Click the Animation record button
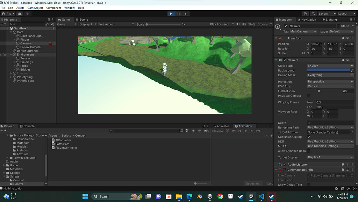The width and height of the screenshot is (358, 202). pyautogui.click(x=227, y=131)
